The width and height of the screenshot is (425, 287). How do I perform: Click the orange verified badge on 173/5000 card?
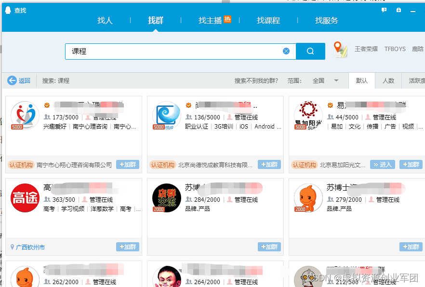click(47, 105)
